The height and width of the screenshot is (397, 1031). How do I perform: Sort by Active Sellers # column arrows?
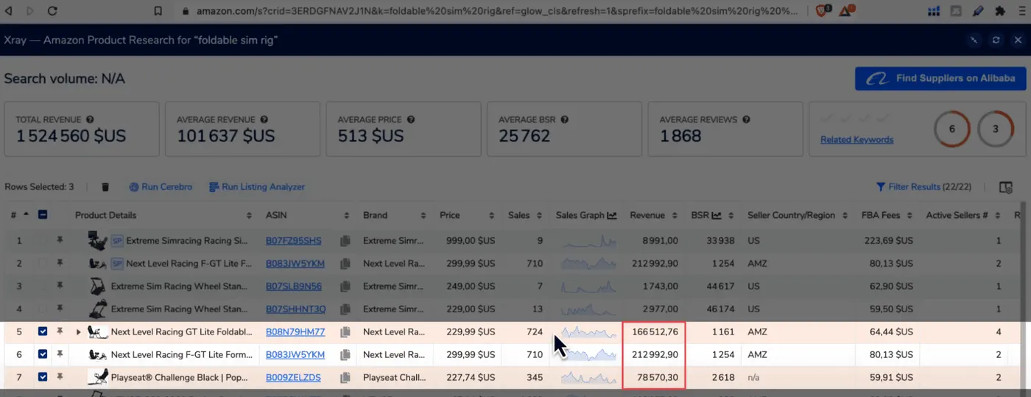click(x=996, y=216)
